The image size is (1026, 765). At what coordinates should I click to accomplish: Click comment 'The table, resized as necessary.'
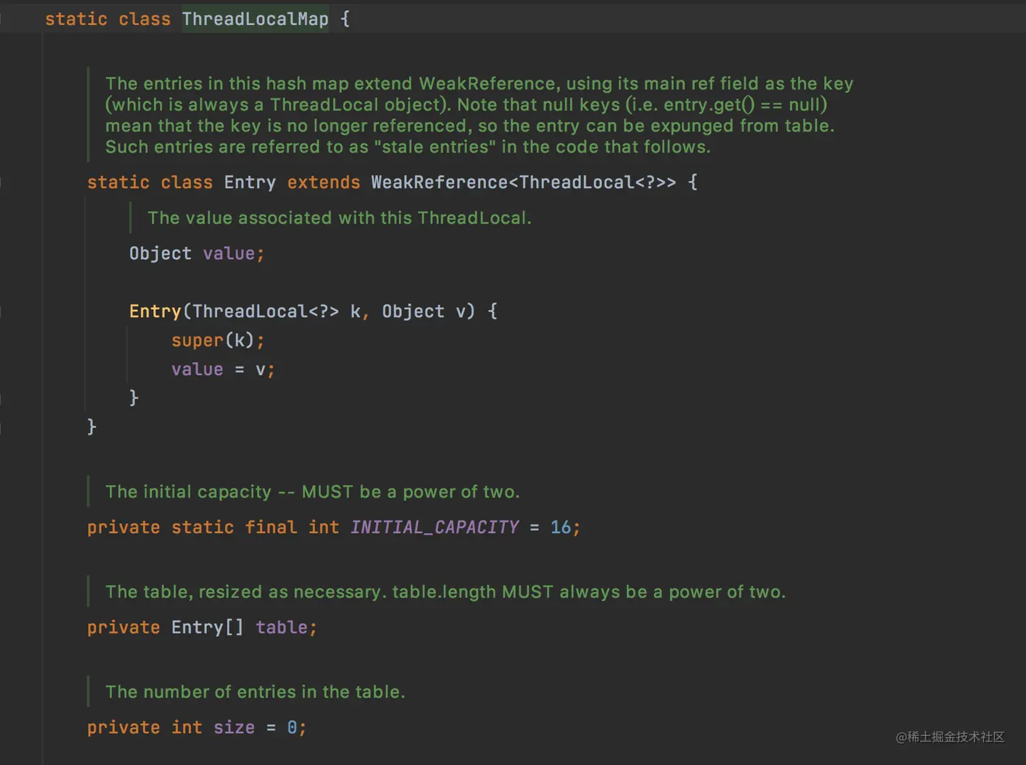[x=246, y=592]
